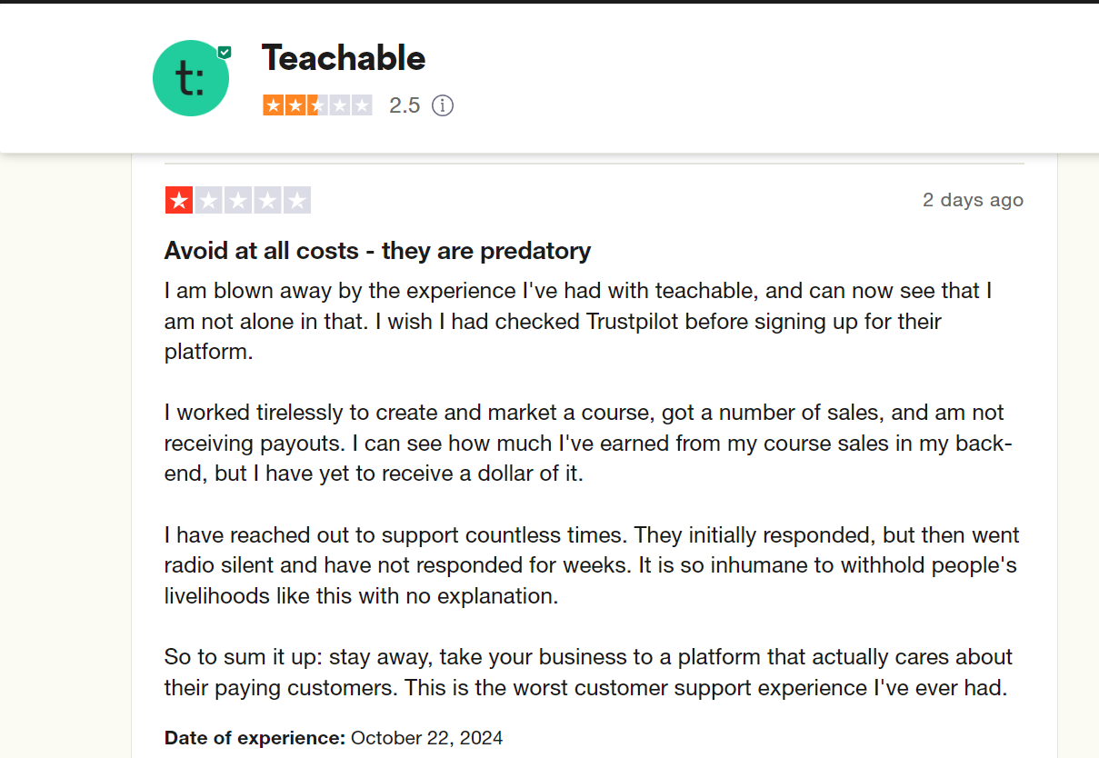Click the fourth star in Teachable's overall rating

[338, 105]
